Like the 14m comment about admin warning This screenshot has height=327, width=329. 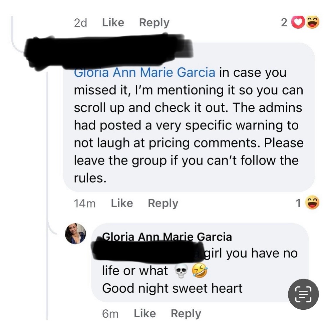[122, 203]
